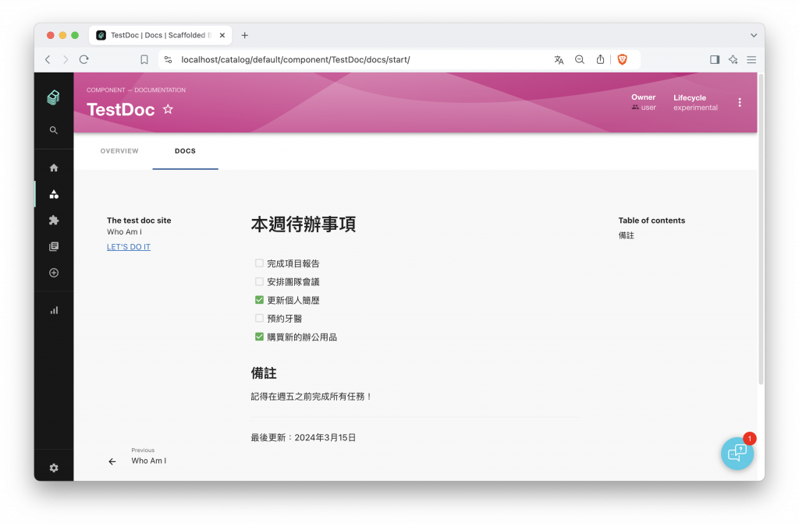Image resolution: width=799 pixels, height=526 pixels.
Task: Uncheck the 更新個人簡歷 checkbox
Action: click(x=259, y=300)
